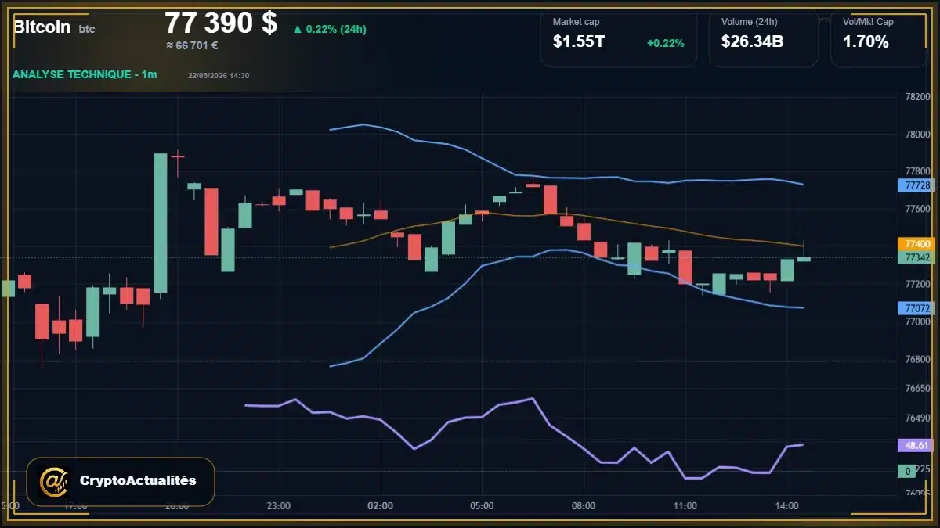Click the 11:00 time axis label
The width and height of the screenshot is (940, 528).
685,506
